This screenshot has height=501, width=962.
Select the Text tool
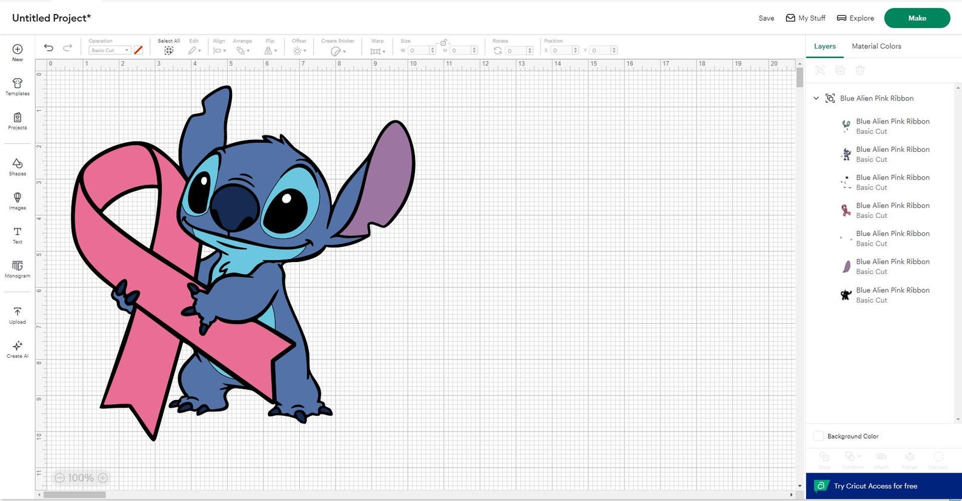(18, 235)
